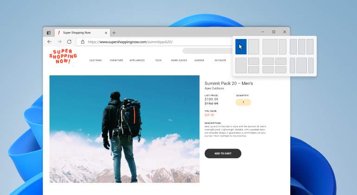Snap to narrow right zone of two-thirds layout
This screenshot has width=357, height=195.
click(282, 46)
